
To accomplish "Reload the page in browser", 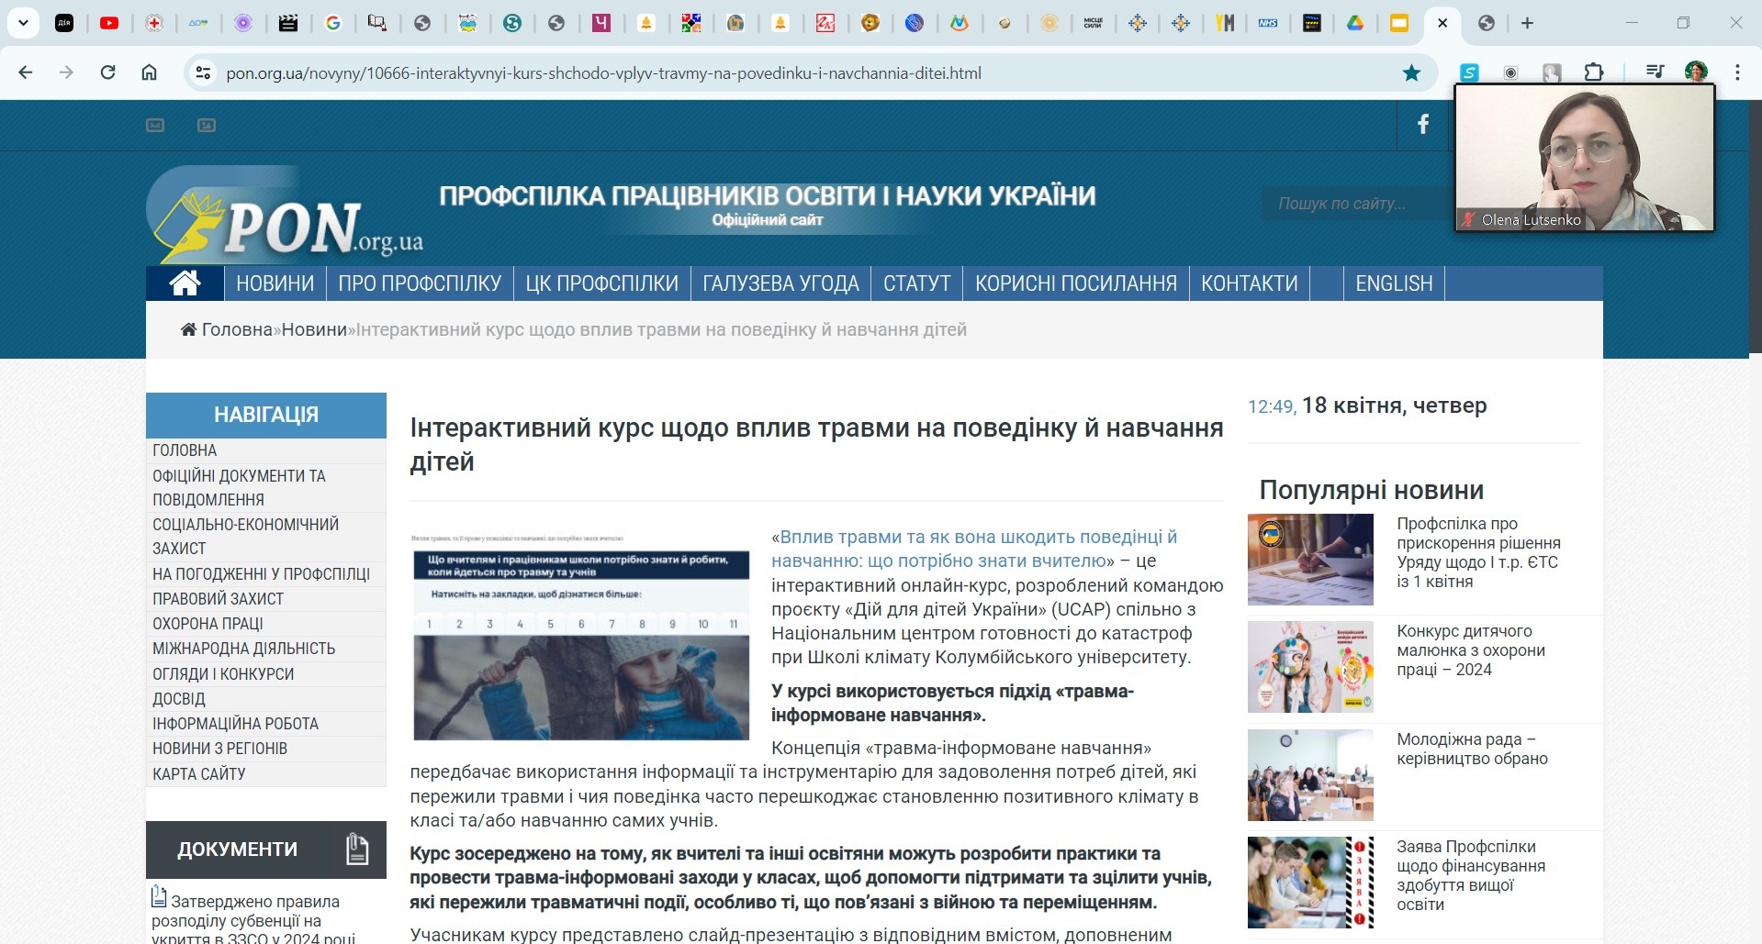I will click(x=107, y=72).
